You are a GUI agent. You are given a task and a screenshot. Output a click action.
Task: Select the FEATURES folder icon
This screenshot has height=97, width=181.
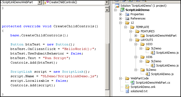coord(137,31)
